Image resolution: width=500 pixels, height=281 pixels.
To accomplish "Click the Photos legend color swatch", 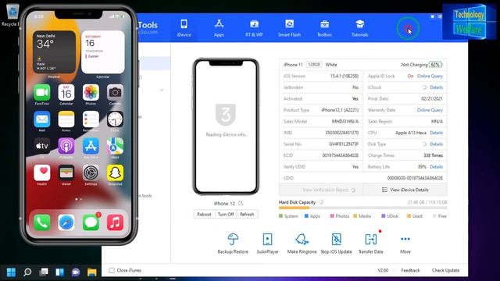I will [x=332, y=216].
